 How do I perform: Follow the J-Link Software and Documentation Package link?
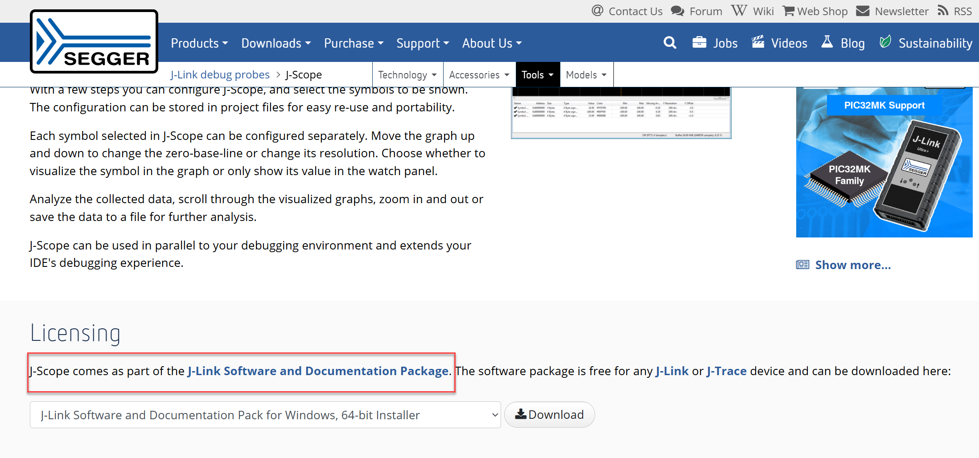[318, 371]
